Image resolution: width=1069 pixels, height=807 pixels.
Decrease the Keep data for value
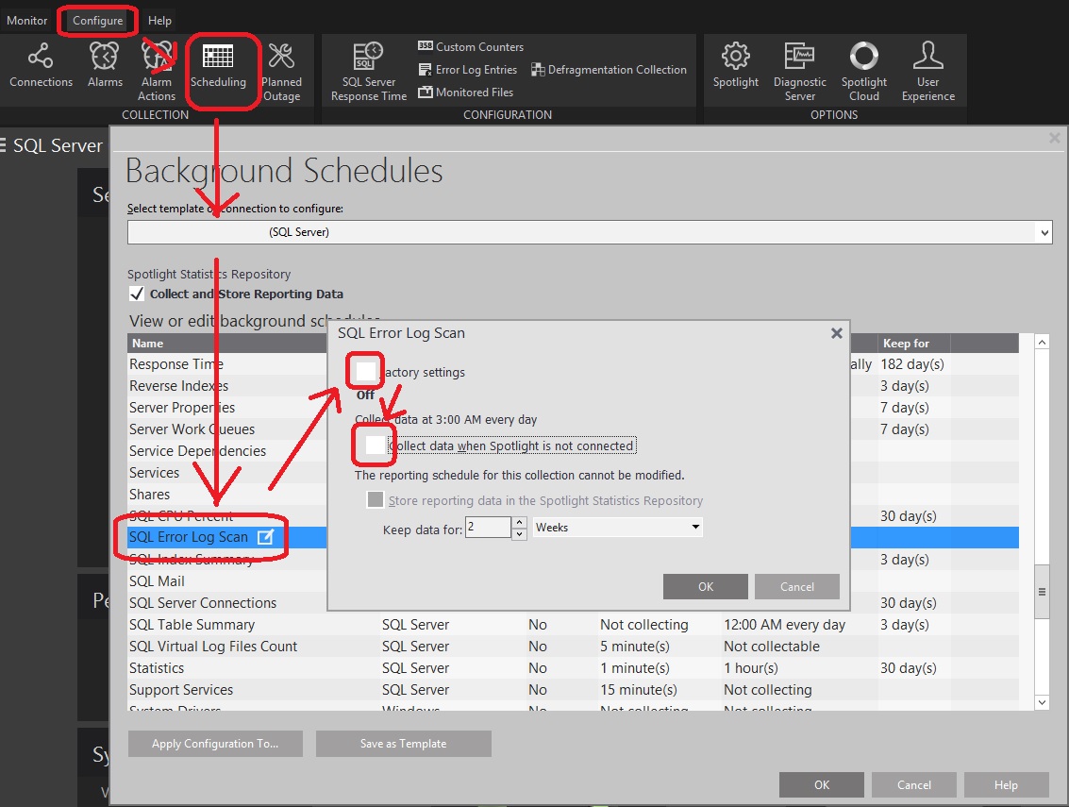tap(520, 533)
